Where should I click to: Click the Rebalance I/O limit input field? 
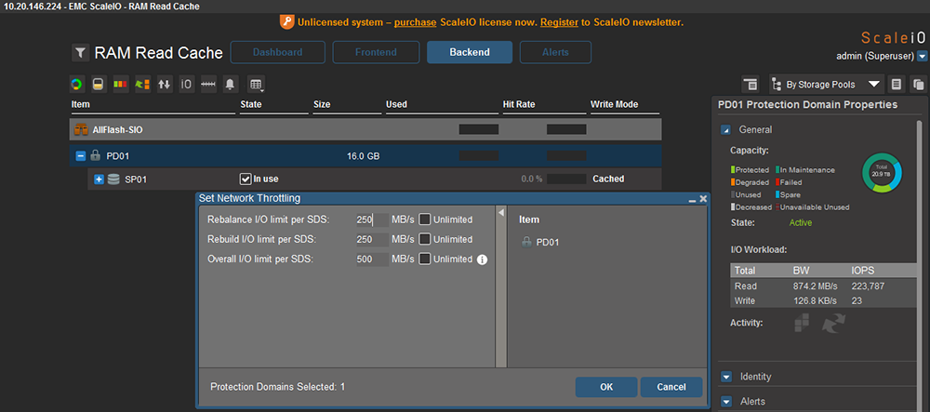373,219
